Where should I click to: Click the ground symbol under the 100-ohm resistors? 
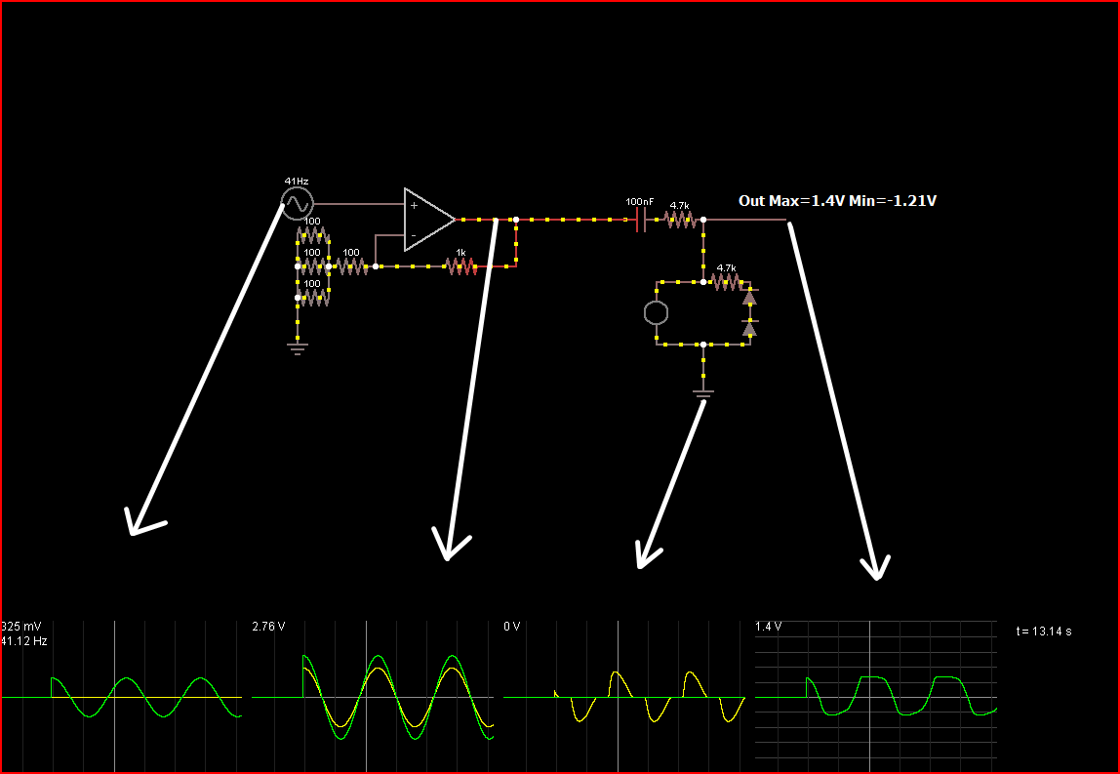[298, 345]
